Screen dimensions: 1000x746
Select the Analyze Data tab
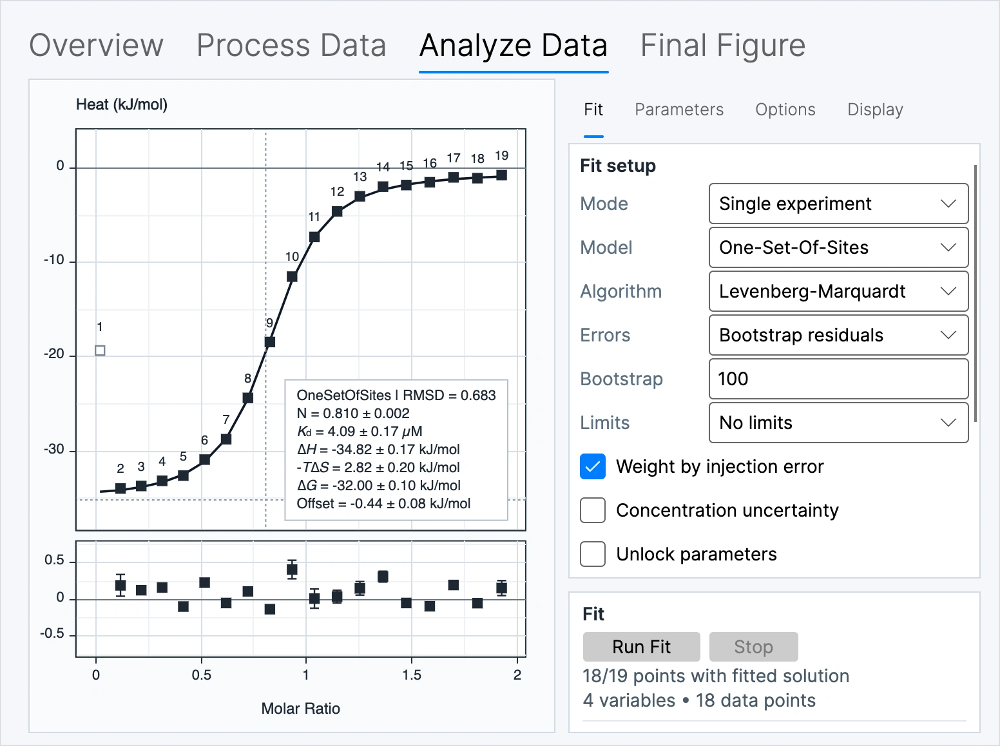click(514, 46)
